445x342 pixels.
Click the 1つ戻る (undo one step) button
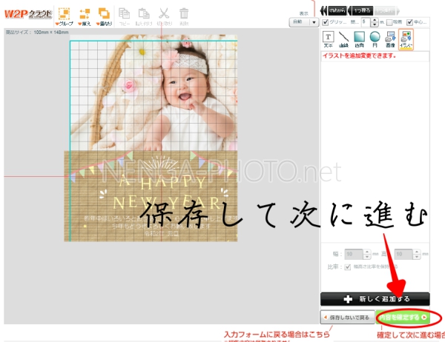tap(360, 11)
